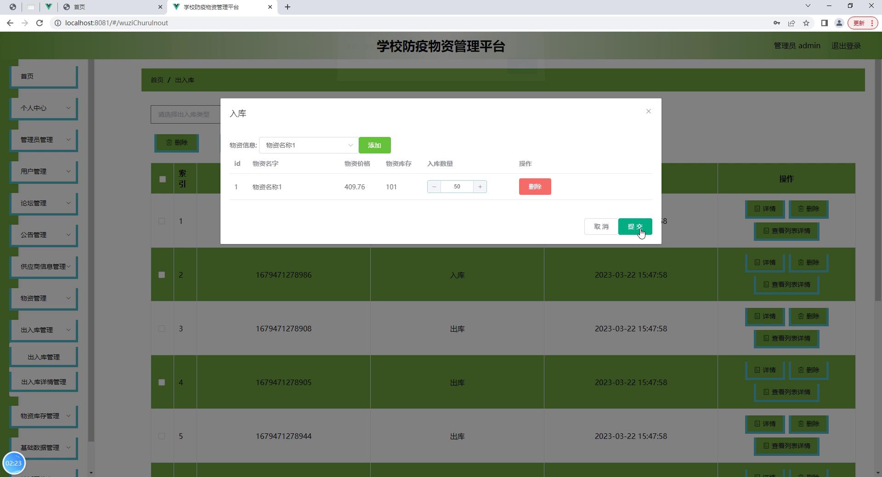Expand 物资管理 sidebar menu
The height and width of the screenshot is (477, 882).
pyautogui.click(x=44, y=298)
